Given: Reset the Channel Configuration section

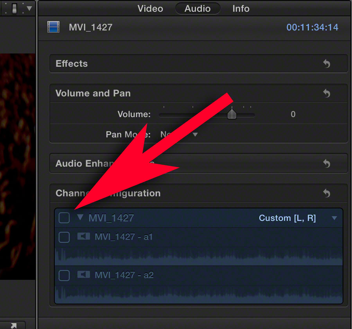Looking at the screenshot, I should click(x=327, y=193).
